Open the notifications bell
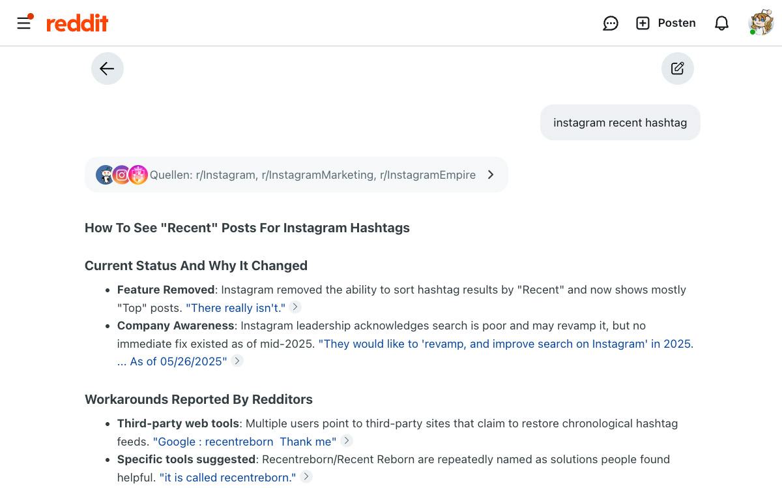Screen dimensions: 782x488 point(721,23)
